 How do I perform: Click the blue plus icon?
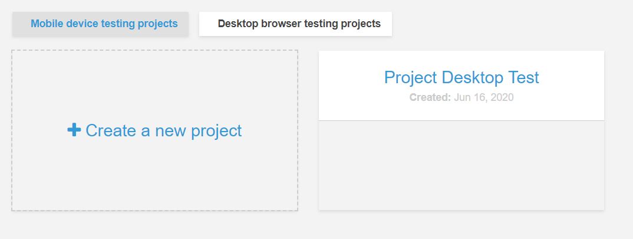74,130
